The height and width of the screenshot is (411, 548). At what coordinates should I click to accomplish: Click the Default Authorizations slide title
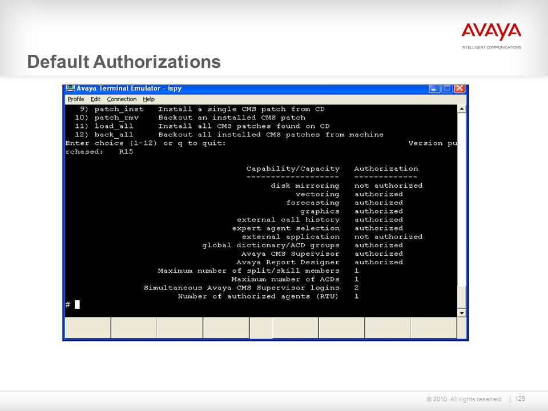click(124, 62)
